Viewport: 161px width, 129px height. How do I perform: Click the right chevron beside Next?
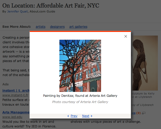tap(91, 116)
